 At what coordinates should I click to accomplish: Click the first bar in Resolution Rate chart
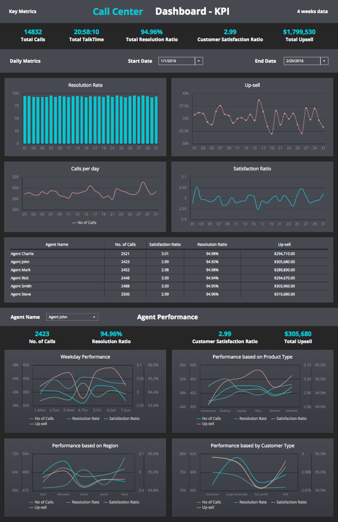[x=24, y=119]
